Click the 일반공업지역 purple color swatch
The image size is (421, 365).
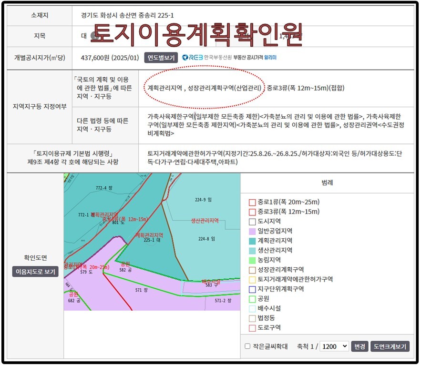(x=251, y=230)
